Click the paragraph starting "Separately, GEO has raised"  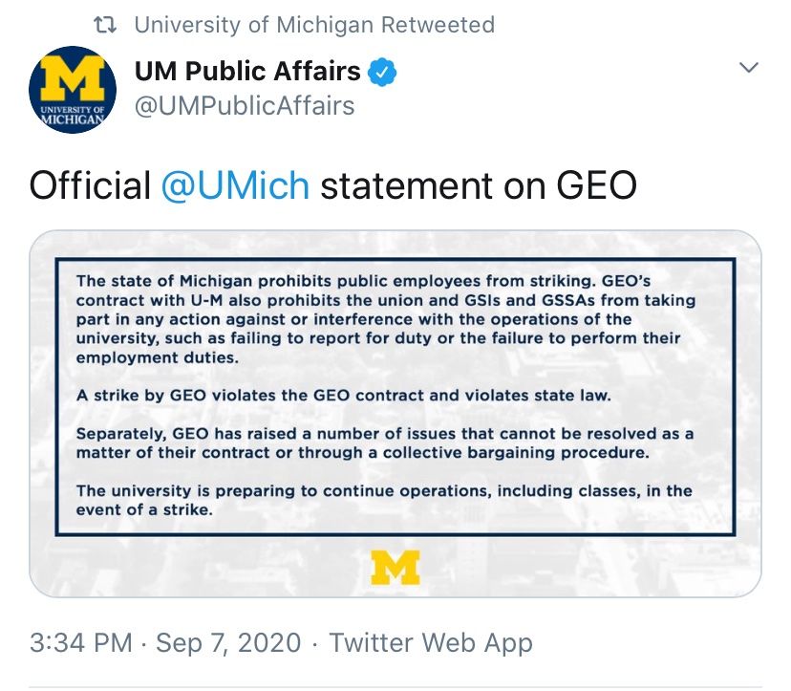click(384, 443)
